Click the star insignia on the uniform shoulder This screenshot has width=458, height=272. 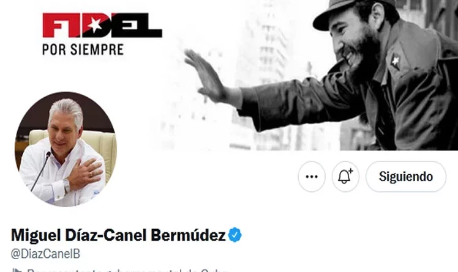point(395,61)
